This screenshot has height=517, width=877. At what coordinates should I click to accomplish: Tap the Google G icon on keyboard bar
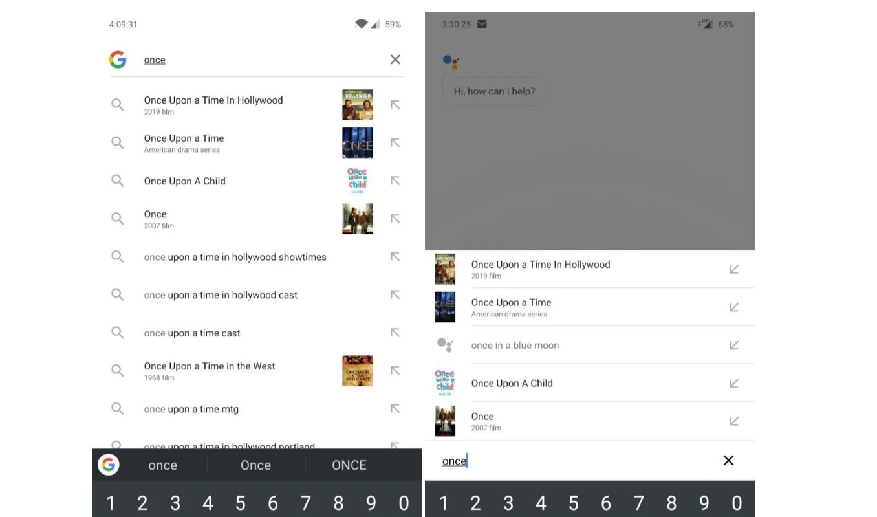109,465
